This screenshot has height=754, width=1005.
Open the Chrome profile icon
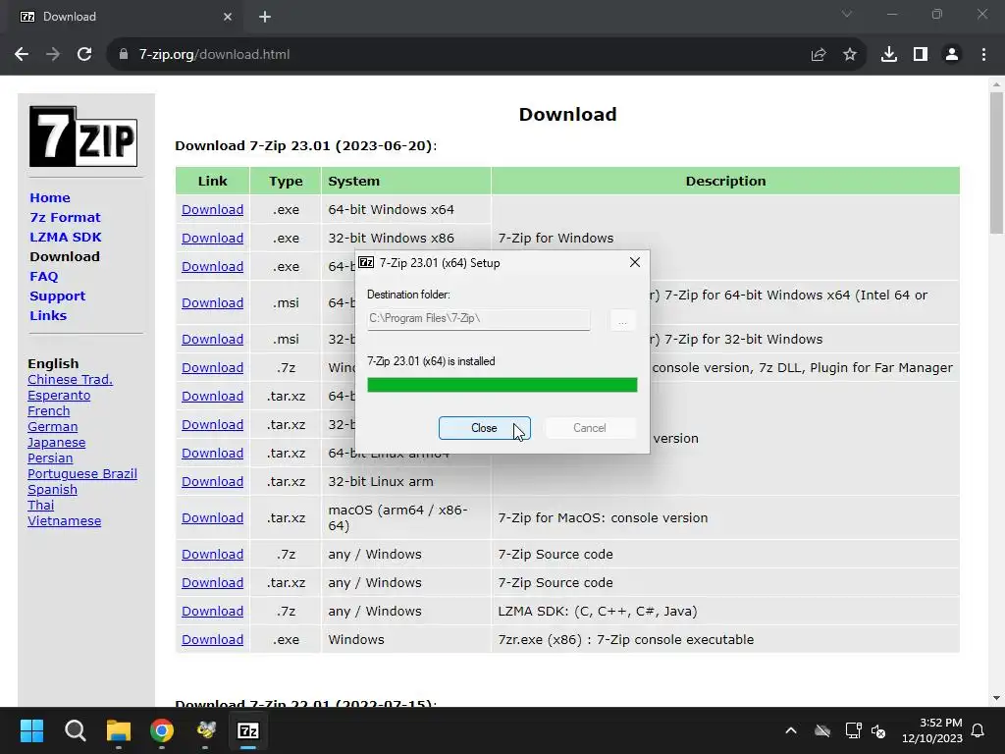click(x=952, y=55)
